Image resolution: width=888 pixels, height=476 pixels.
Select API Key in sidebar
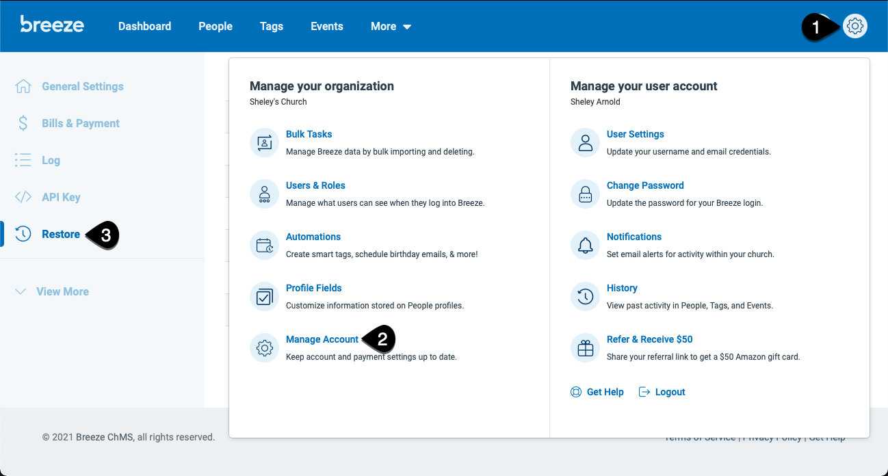coord(62,197)
